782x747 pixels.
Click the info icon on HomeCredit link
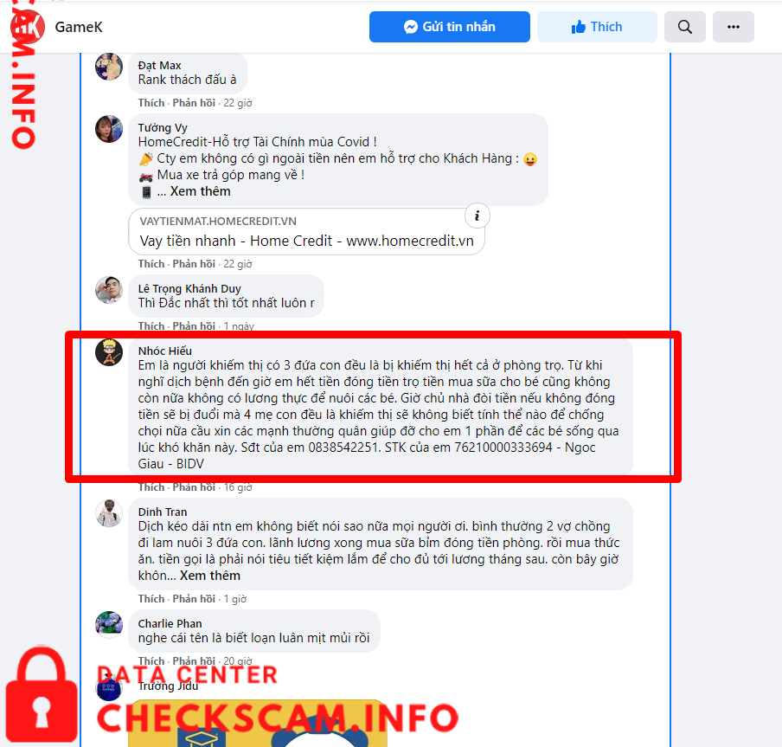point(478,216)
